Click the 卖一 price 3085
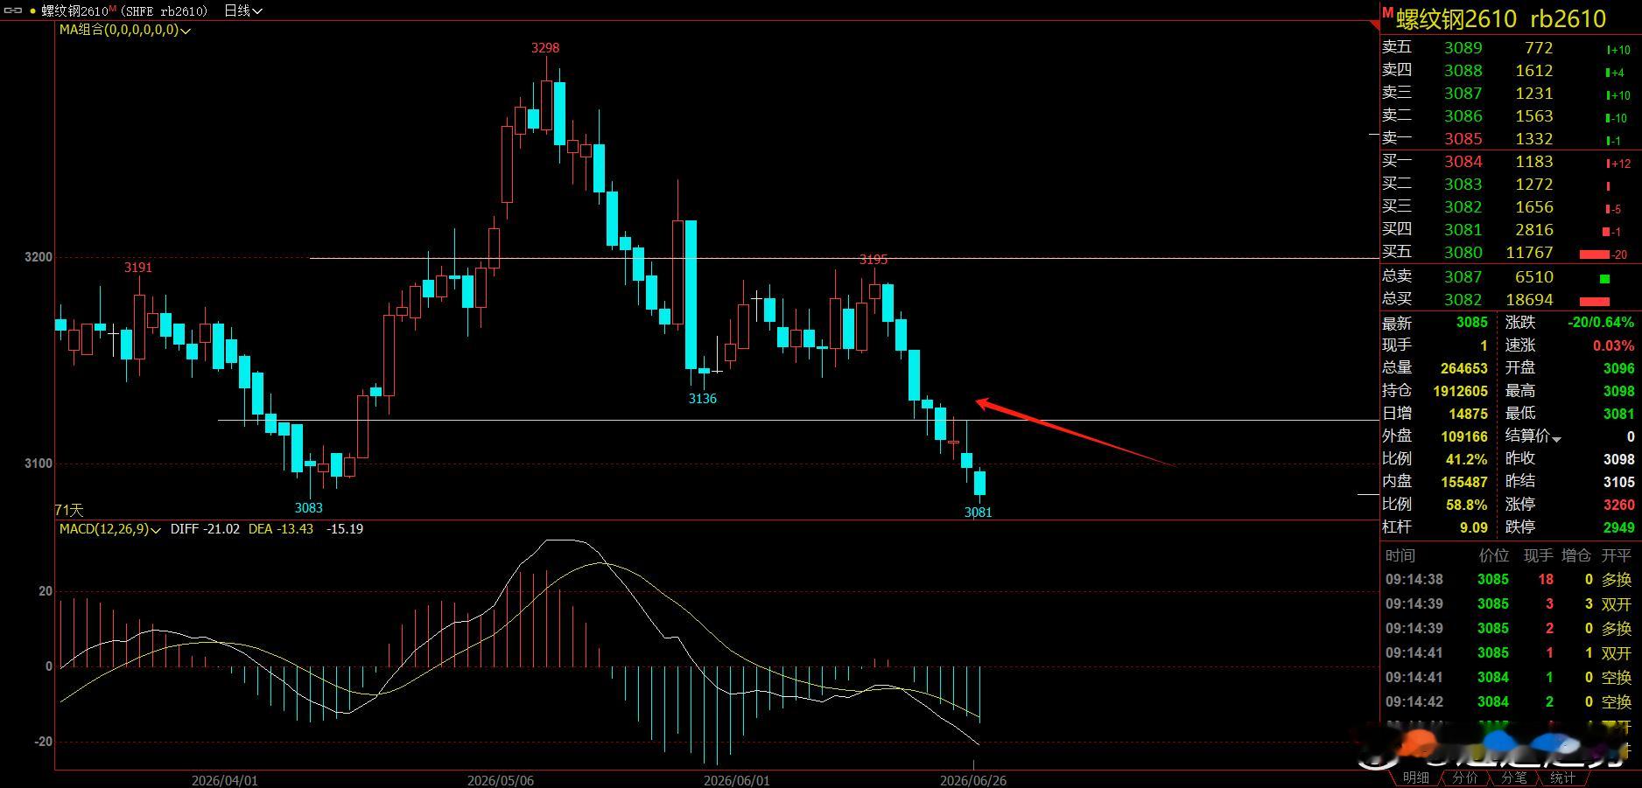 tap(1463, 139)
